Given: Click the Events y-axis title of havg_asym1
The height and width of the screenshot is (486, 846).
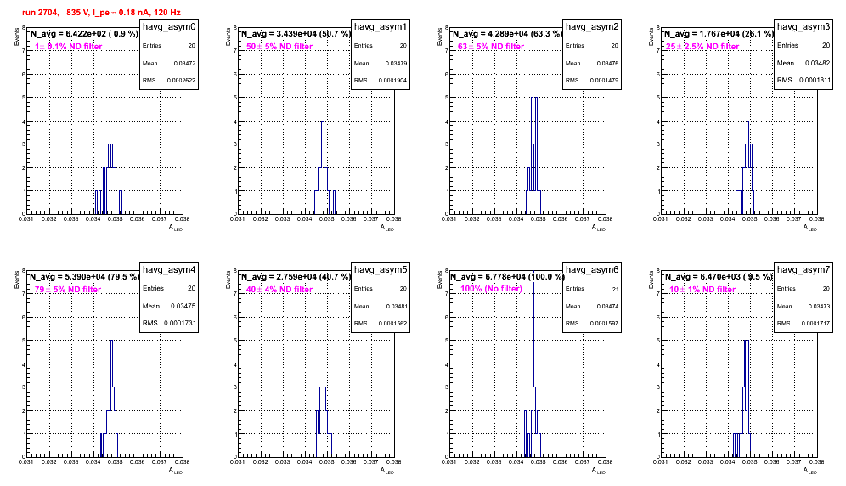Looking at the screenshot, I should pos(228,37).
